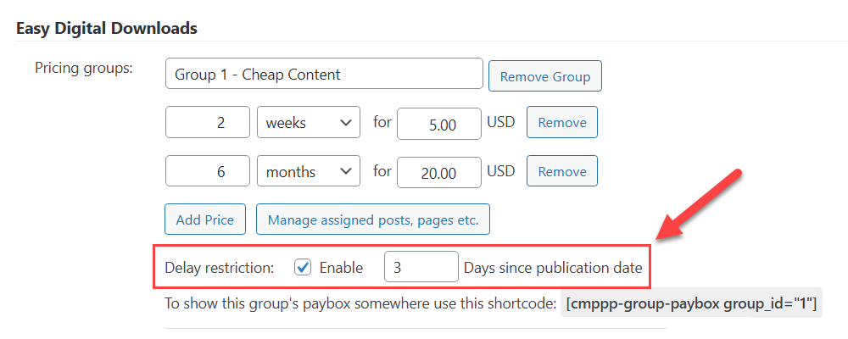
Task: Click the Days since publication date text
Action: [x=553, y=267]
